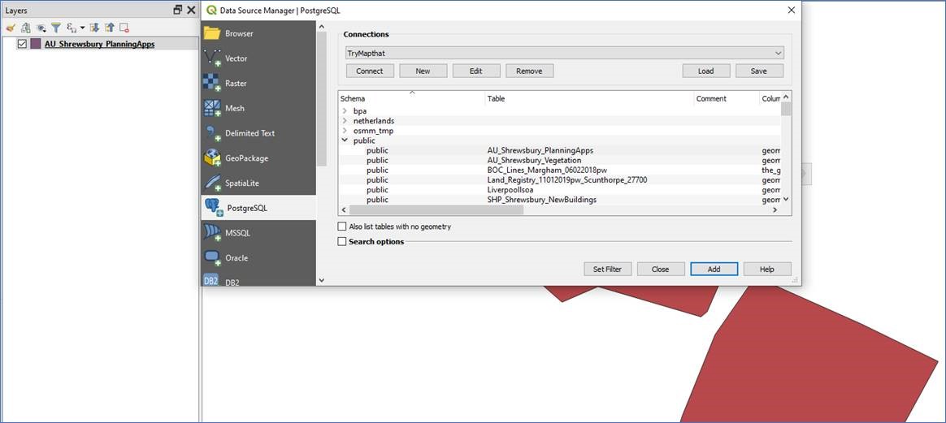Click the Edit connection button
The height and width of the screenshot is (423, 946).
point(476,71)
